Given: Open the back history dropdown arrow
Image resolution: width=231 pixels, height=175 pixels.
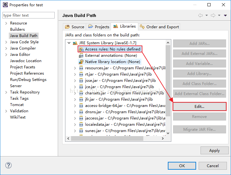Looking at the screenshot, I should tap(206, 15).
